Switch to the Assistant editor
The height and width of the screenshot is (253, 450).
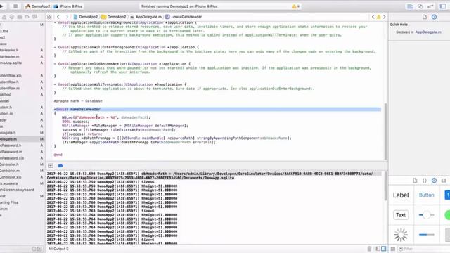(420, 6)
